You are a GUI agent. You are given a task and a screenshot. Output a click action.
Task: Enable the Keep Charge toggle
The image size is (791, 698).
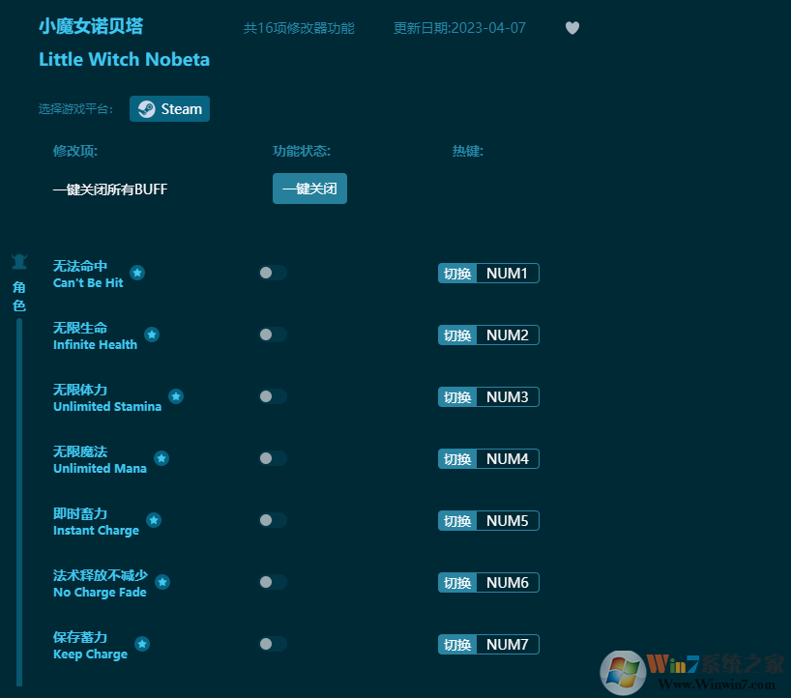(x=273, y=644)
